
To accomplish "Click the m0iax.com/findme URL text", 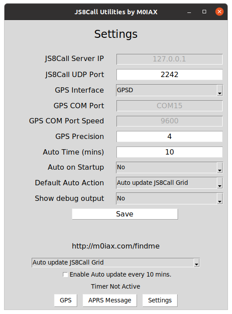I will (116, 246).
